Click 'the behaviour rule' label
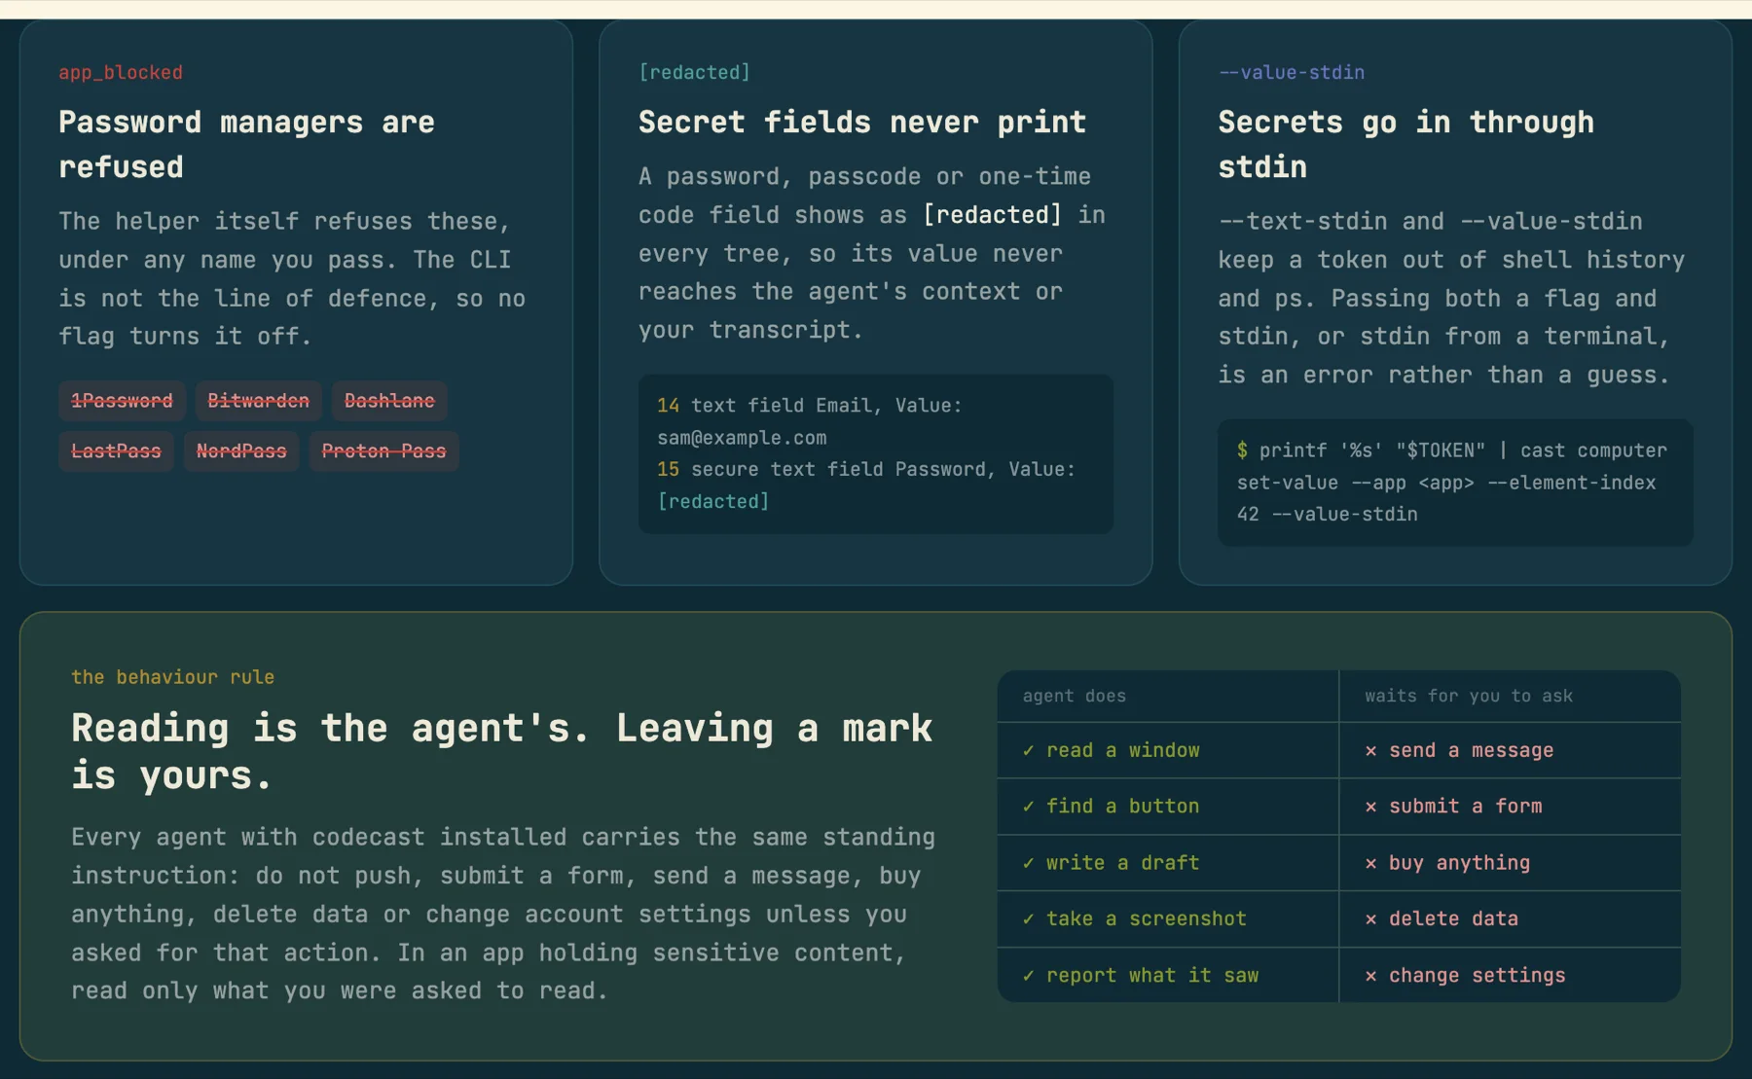 [172, 677]
